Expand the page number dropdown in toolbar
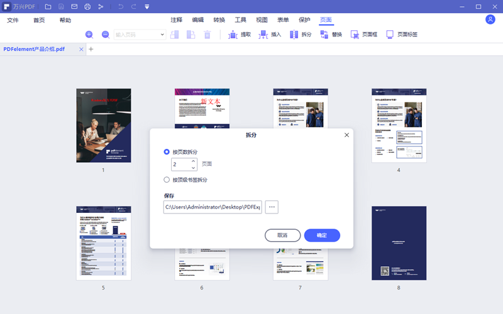503x314 pixels. coord(163,35)
